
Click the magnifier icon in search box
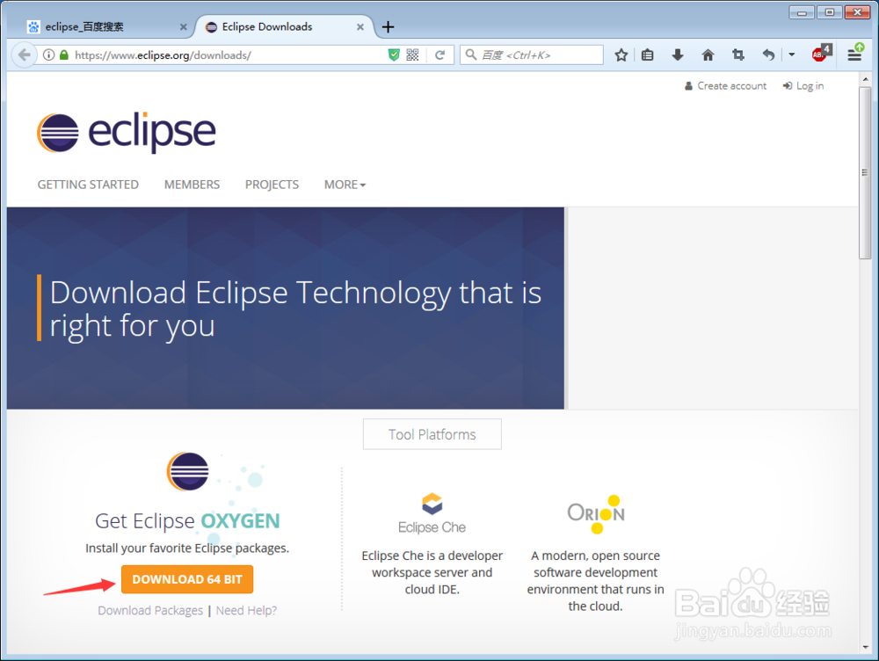click(x=471, y=55)
